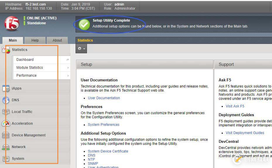272x168 pixels.
Task: Click the DNS globe icon
Action: coord(6,100)
